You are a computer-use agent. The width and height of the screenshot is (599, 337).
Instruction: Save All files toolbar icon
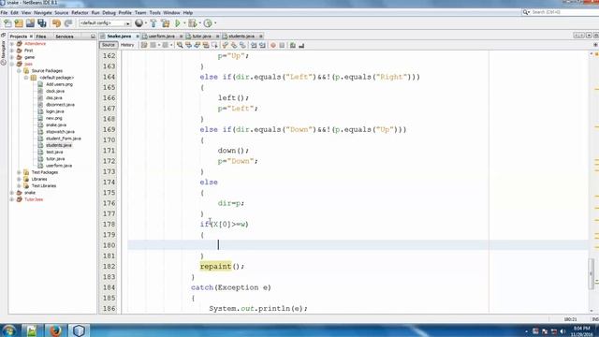(x=41, y=23)
